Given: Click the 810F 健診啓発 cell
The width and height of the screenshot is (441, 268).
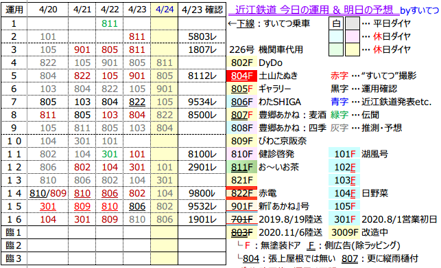Looking at the screenshot, I should pos(242,154).
